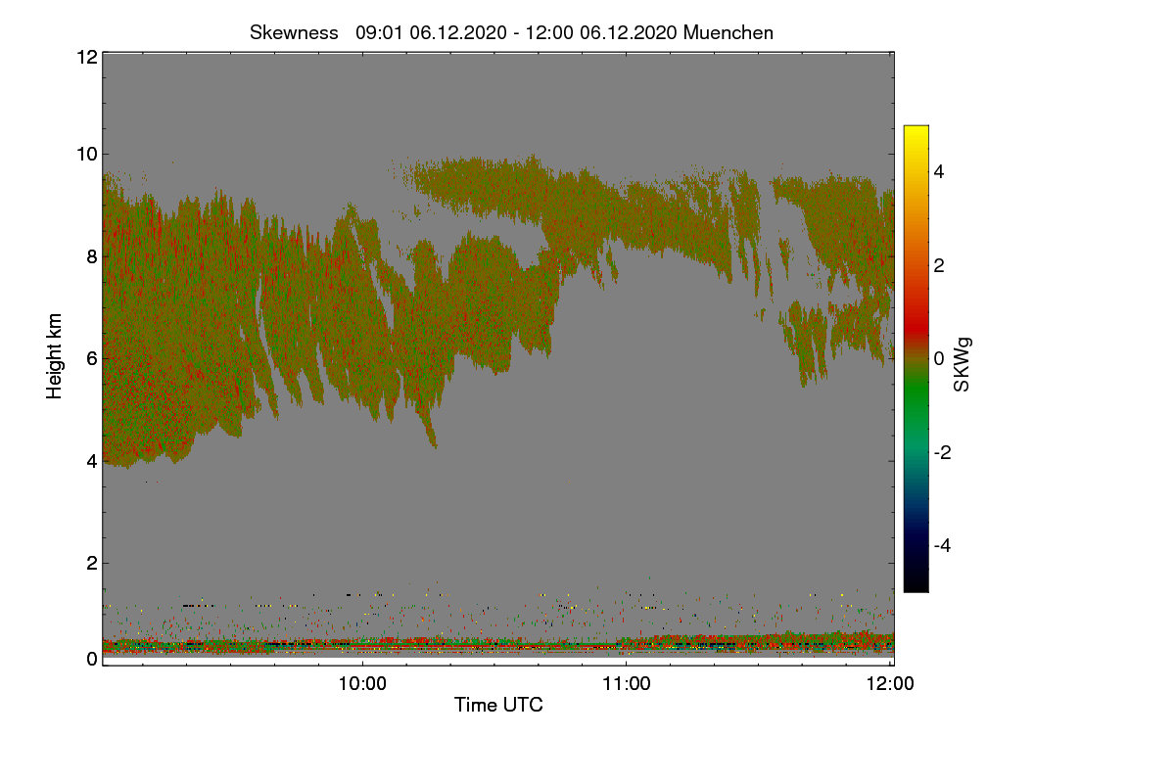Click the height-axis tick label 2

tap(91, 563)
